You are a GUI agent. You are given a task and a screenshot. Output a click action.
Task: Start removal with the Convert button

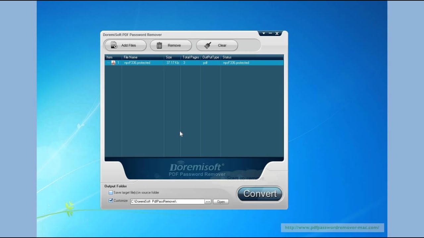(x=260, y=194)
